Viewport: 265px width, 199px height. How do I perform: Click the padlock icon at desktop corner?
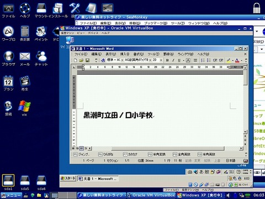257,8
